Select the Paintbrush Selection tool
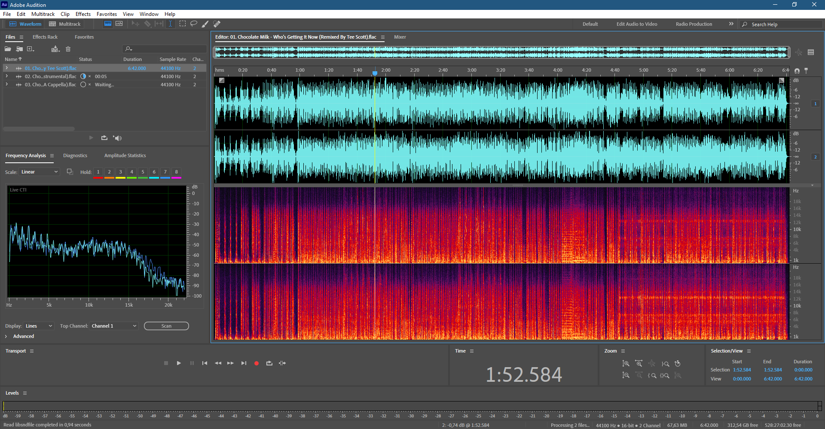Screen dimensions: 825x429 [x=205, y=24]
